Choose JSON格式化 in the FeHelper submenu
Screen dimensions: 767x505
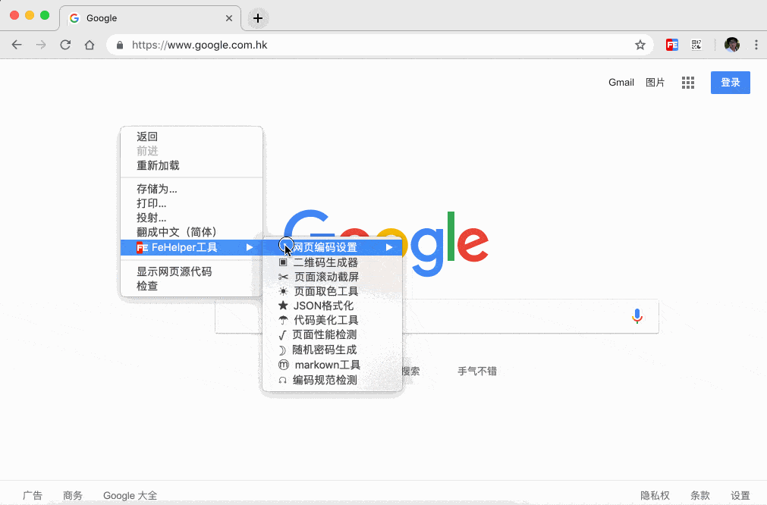click(x=322, y=306)
